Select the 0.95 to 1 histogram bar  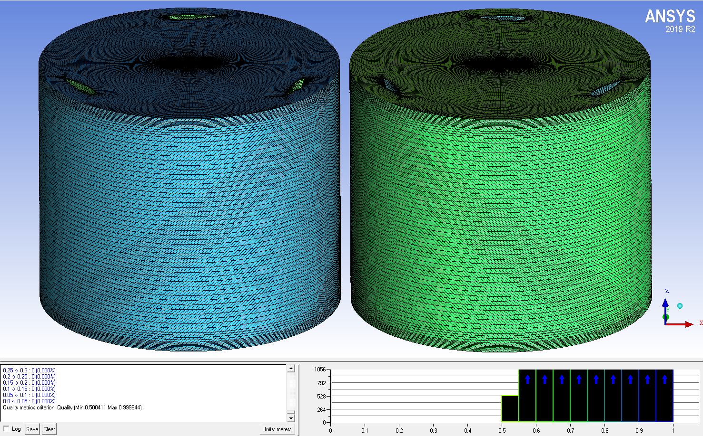664,395
